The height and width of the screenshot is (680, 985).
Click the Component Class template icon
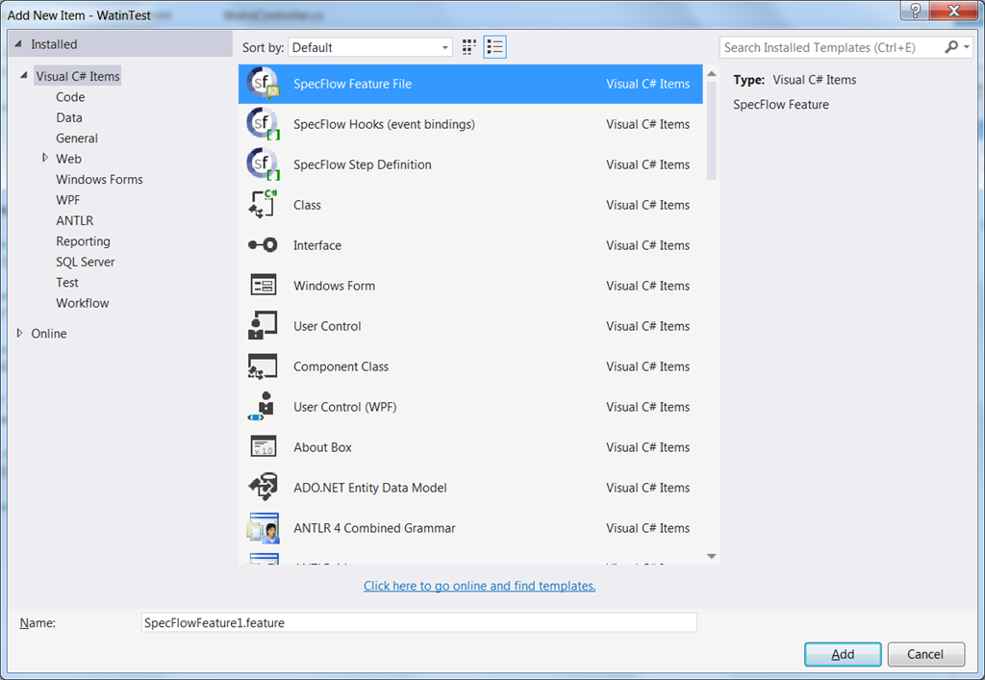(x=263, y=366)
